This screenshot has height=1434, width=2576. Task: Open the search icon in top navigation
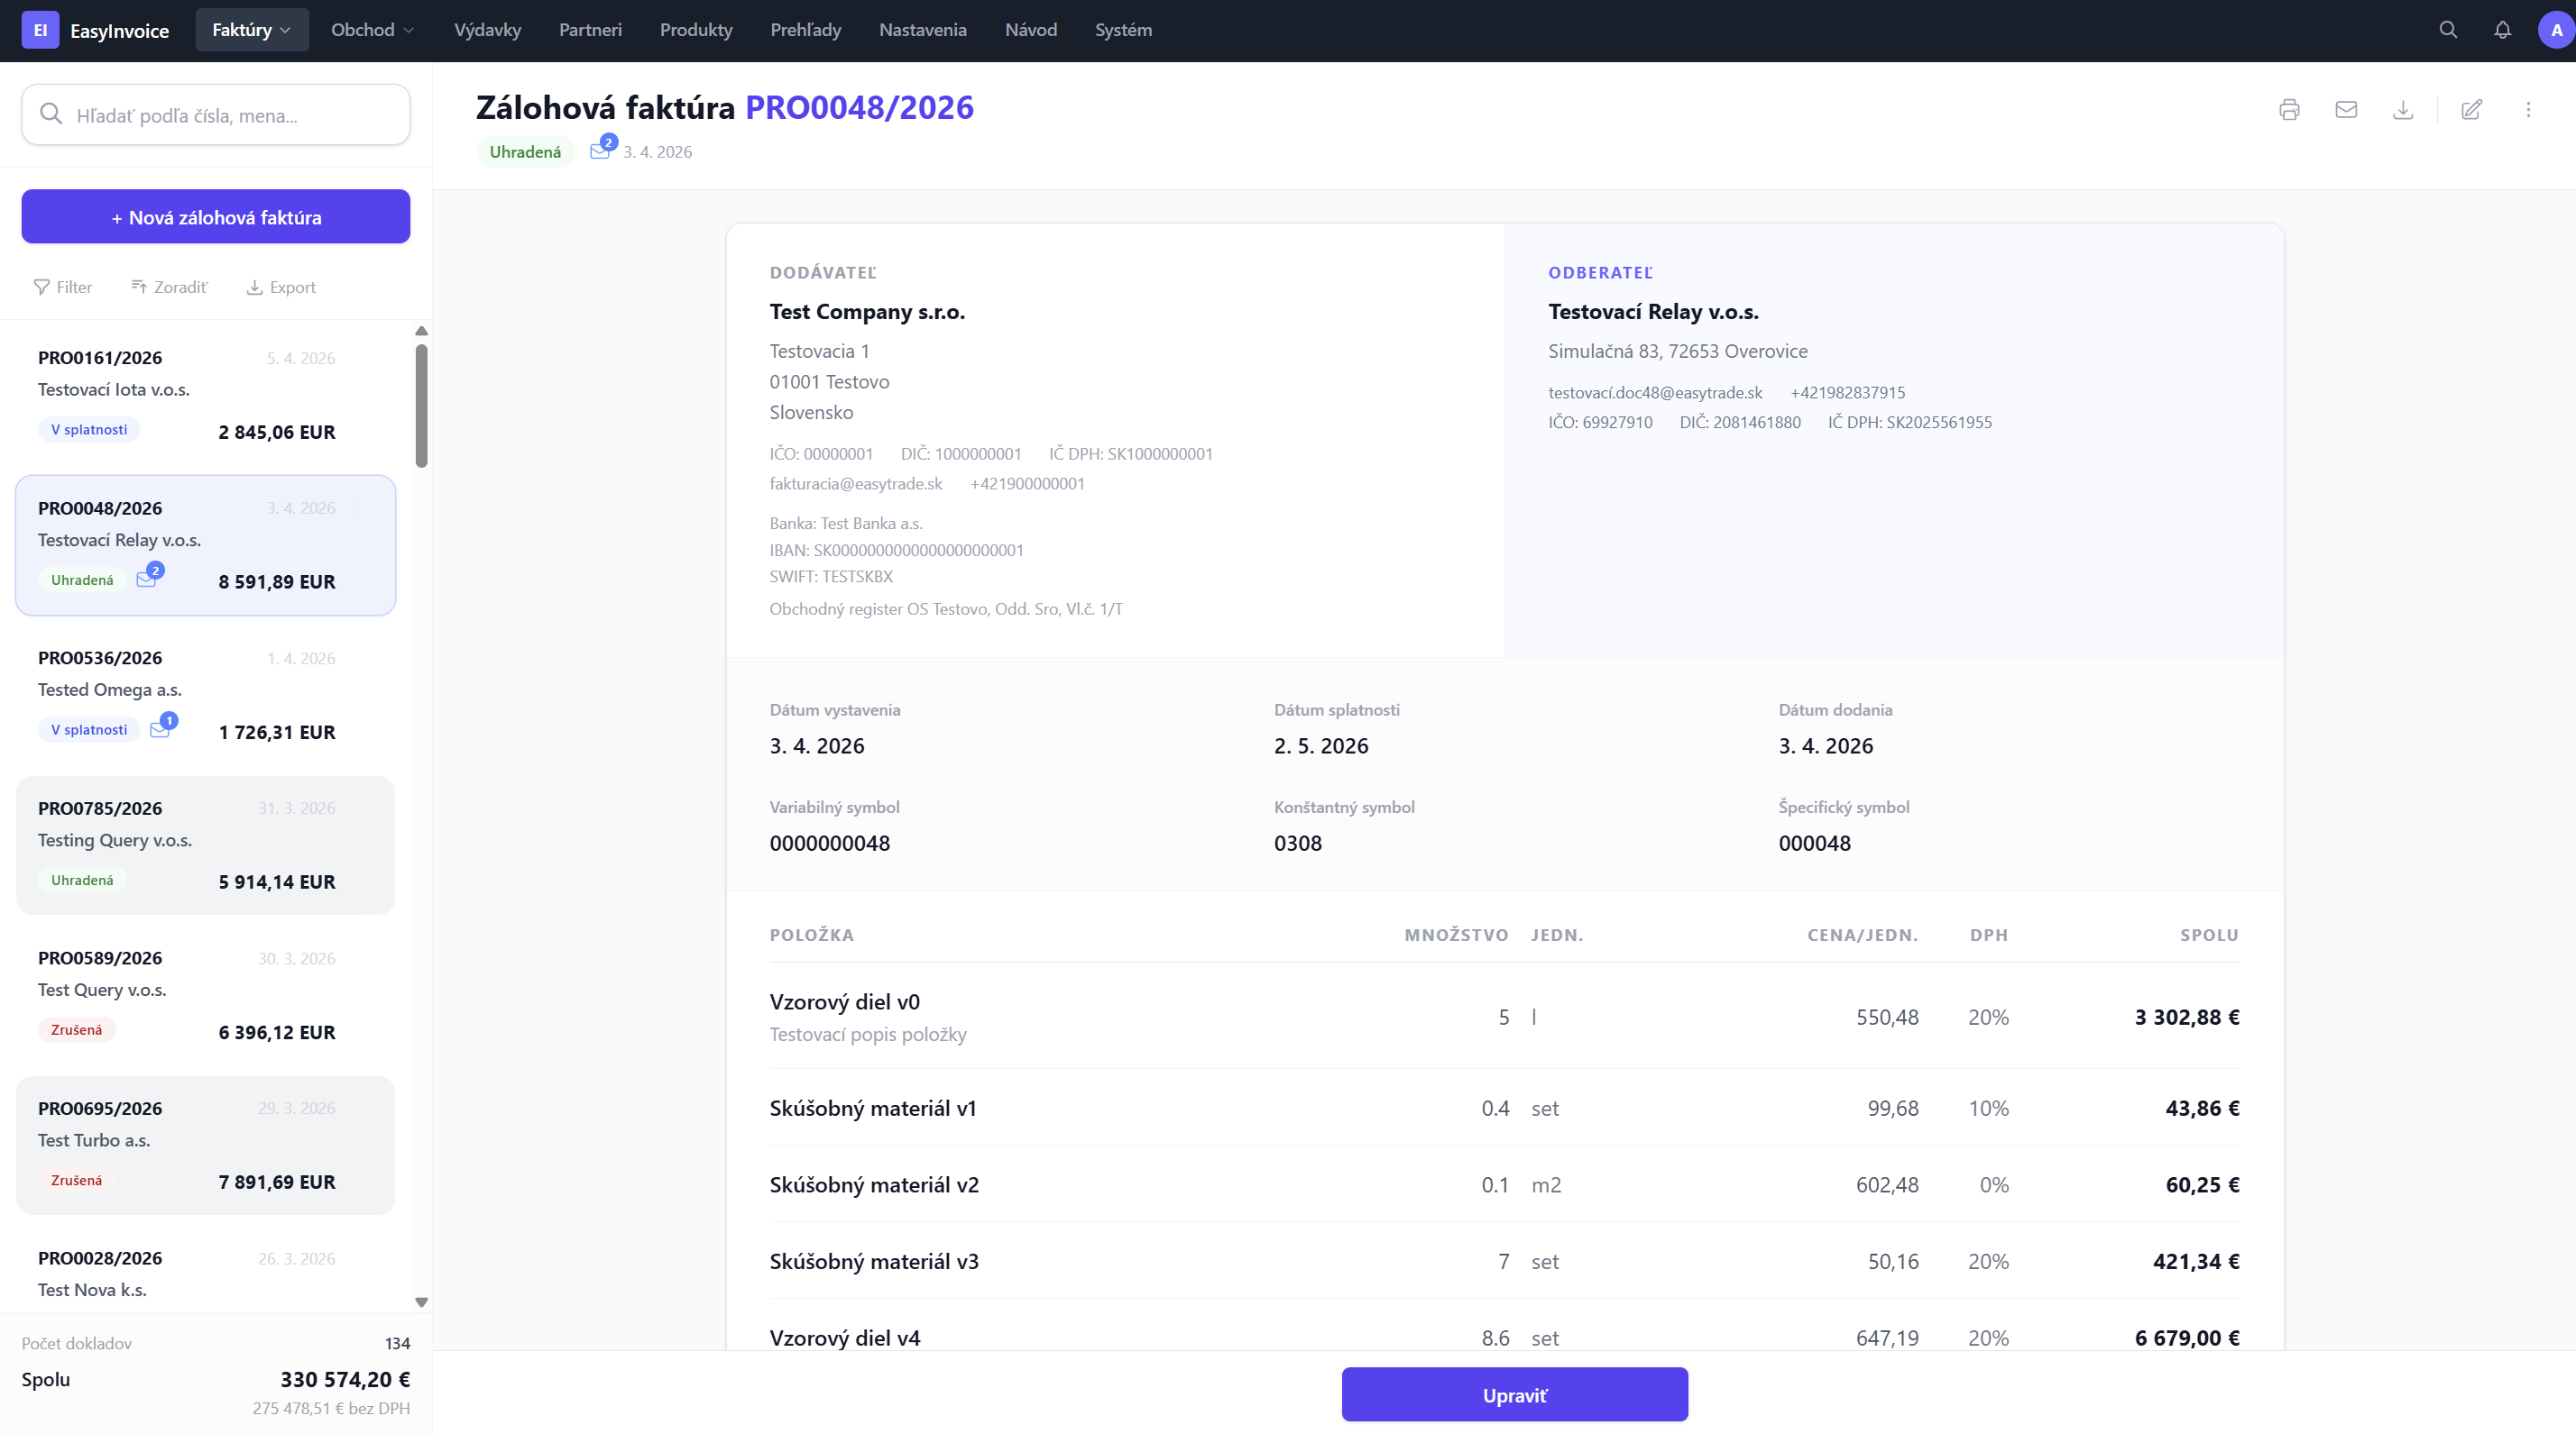coord(2448,30)
